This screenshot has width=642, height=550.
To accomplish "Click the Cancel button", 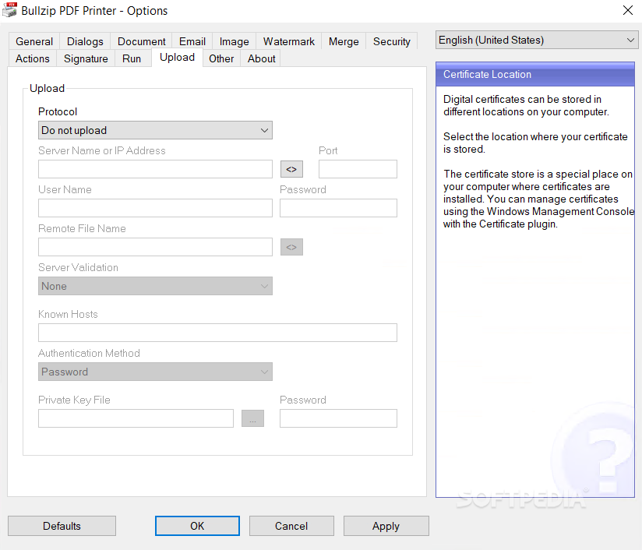I will point(291,526).
